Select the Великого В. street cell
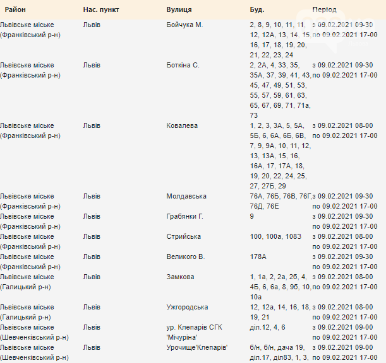This screenshot has width=386, height=363. [x=186, y=256]
